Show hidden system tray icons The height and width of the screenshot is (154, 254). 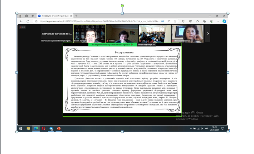pos(191,128)
